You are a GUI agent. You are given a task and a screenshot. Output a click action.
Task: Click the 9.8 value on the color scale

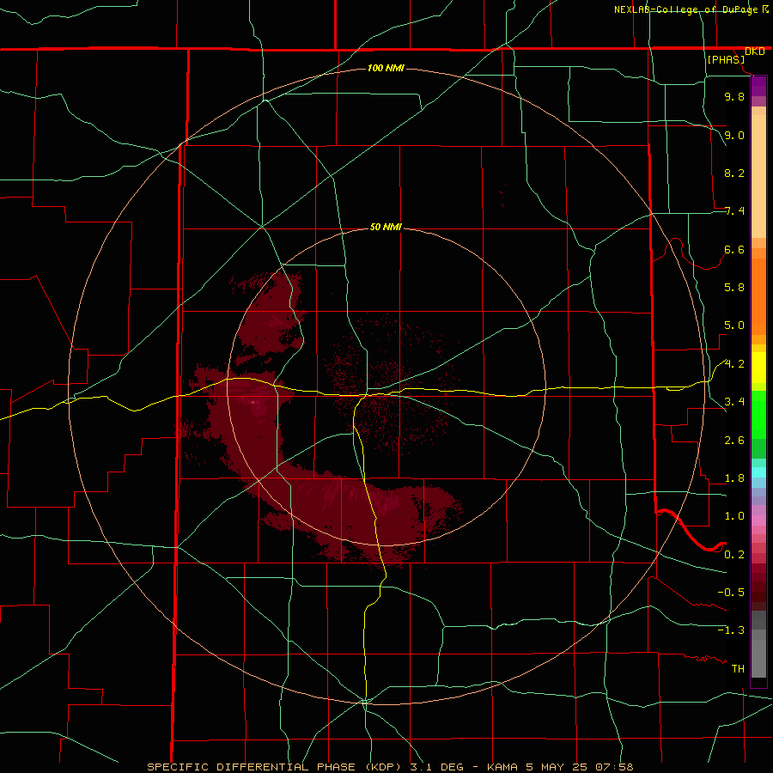click(734, 96)
